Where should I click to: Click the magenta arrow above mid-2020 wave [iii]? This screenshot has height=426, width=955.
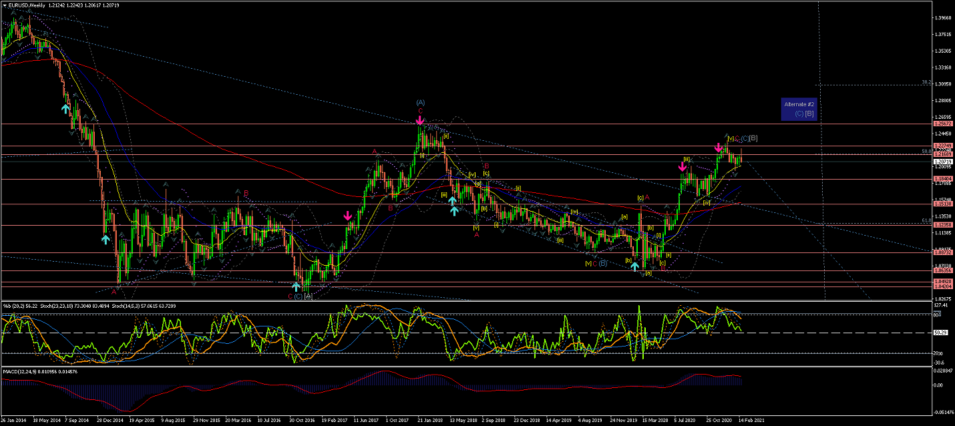683,168
